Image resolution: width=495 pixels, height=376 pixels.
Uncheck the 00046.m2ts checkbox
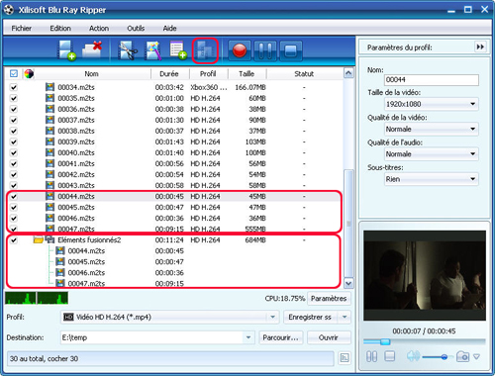14,218
